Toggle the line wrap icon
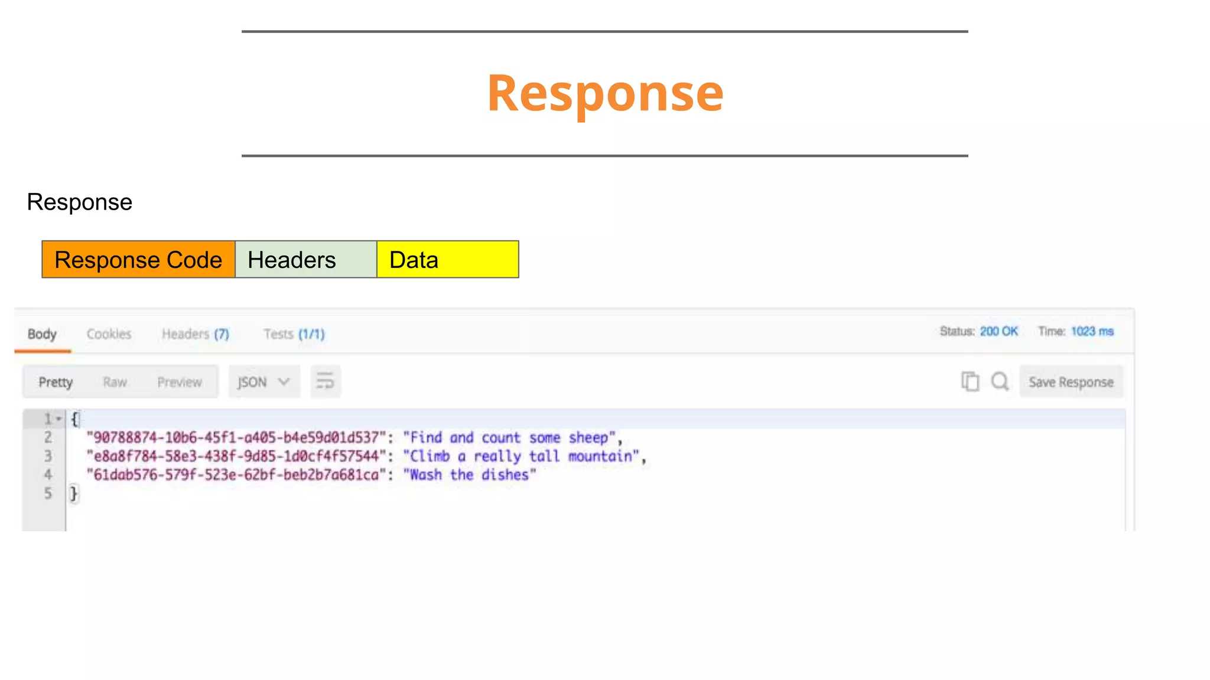The image size is (1210, 680). [325, 381]
